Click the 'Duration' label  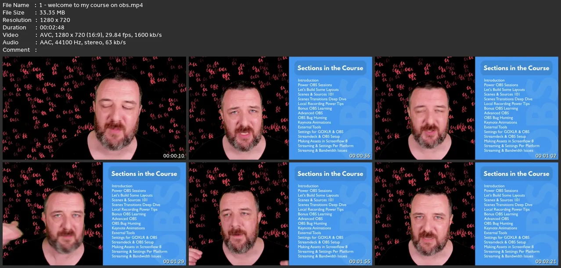click(14, 28)
